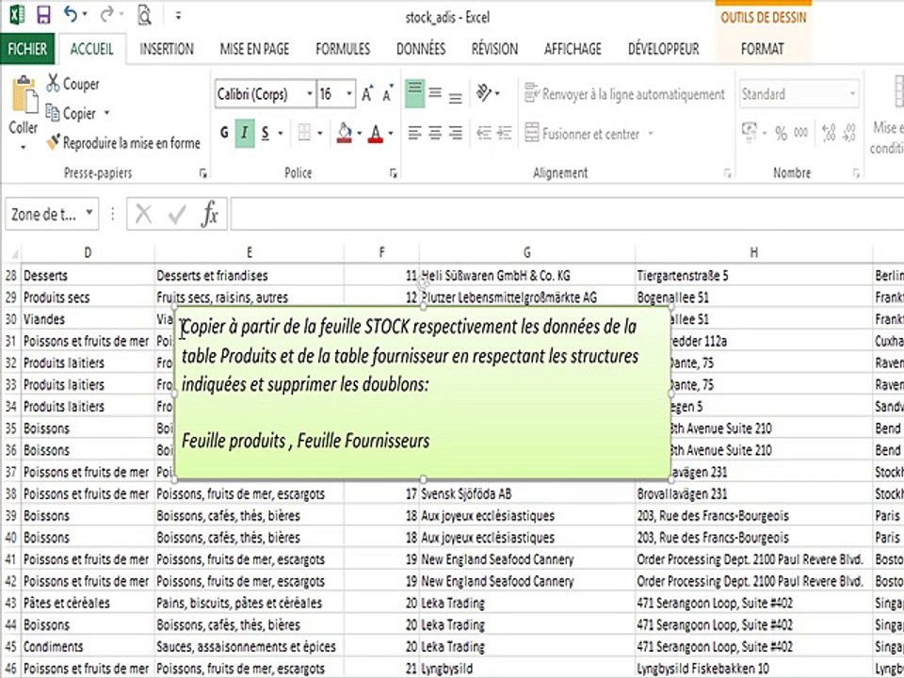
Task: Open the Police dialog launcher
Action: tap(394, 173)
